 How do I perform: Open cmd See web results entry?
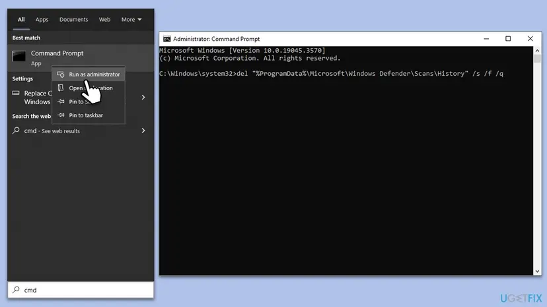(x=81, y=130)
